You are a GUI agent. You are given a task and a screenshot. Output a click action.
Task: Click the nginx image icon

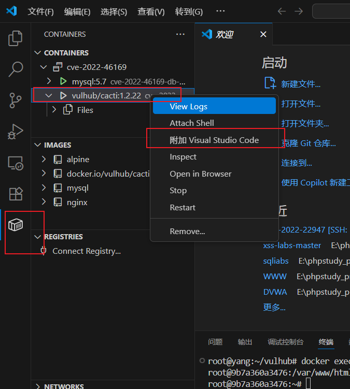pyautogui.click(x=58, y=203)
